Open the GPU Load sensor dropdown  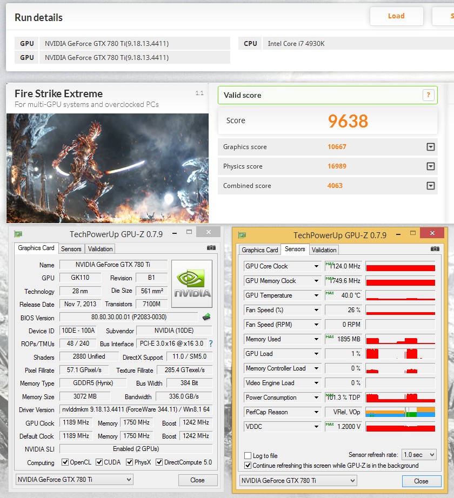(316, 354)
